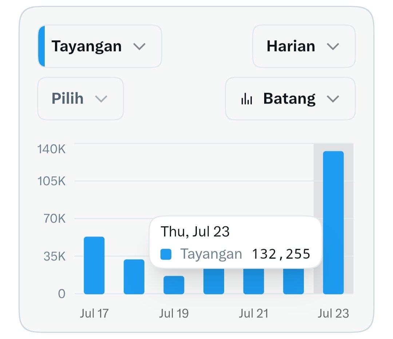Select the Jul 20 bar below tooltip

point(214,281)
